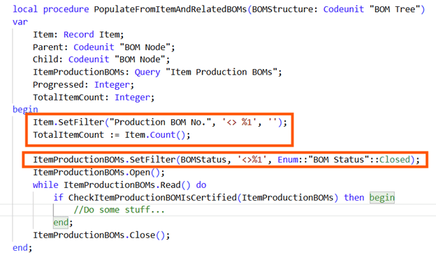The height and width of the screenshot is (257, 436).
Task: Click the procedure name PopulateFromItemAndRelatedBOMs
Action: tap(170, 10)
